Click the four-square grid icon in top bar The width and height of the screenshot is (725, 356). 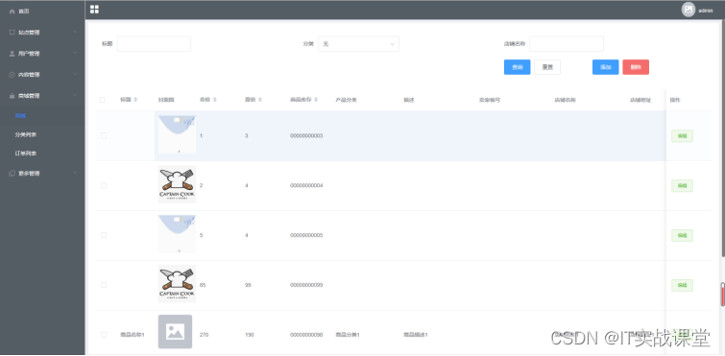94,10
